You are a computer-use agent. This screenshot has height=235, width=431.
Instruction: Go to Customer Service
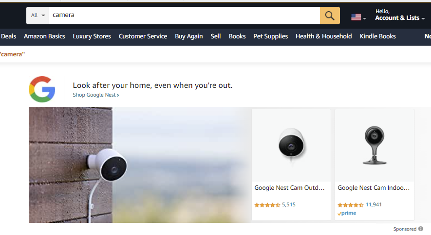pyautogui.click(x=143, y=36)
